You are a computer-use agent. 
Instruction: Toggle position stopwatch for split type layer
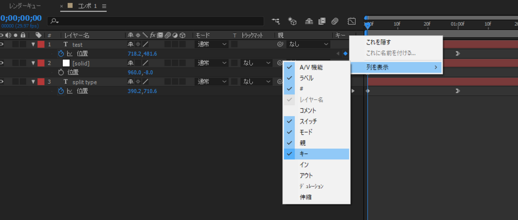[x=61, y=91]
